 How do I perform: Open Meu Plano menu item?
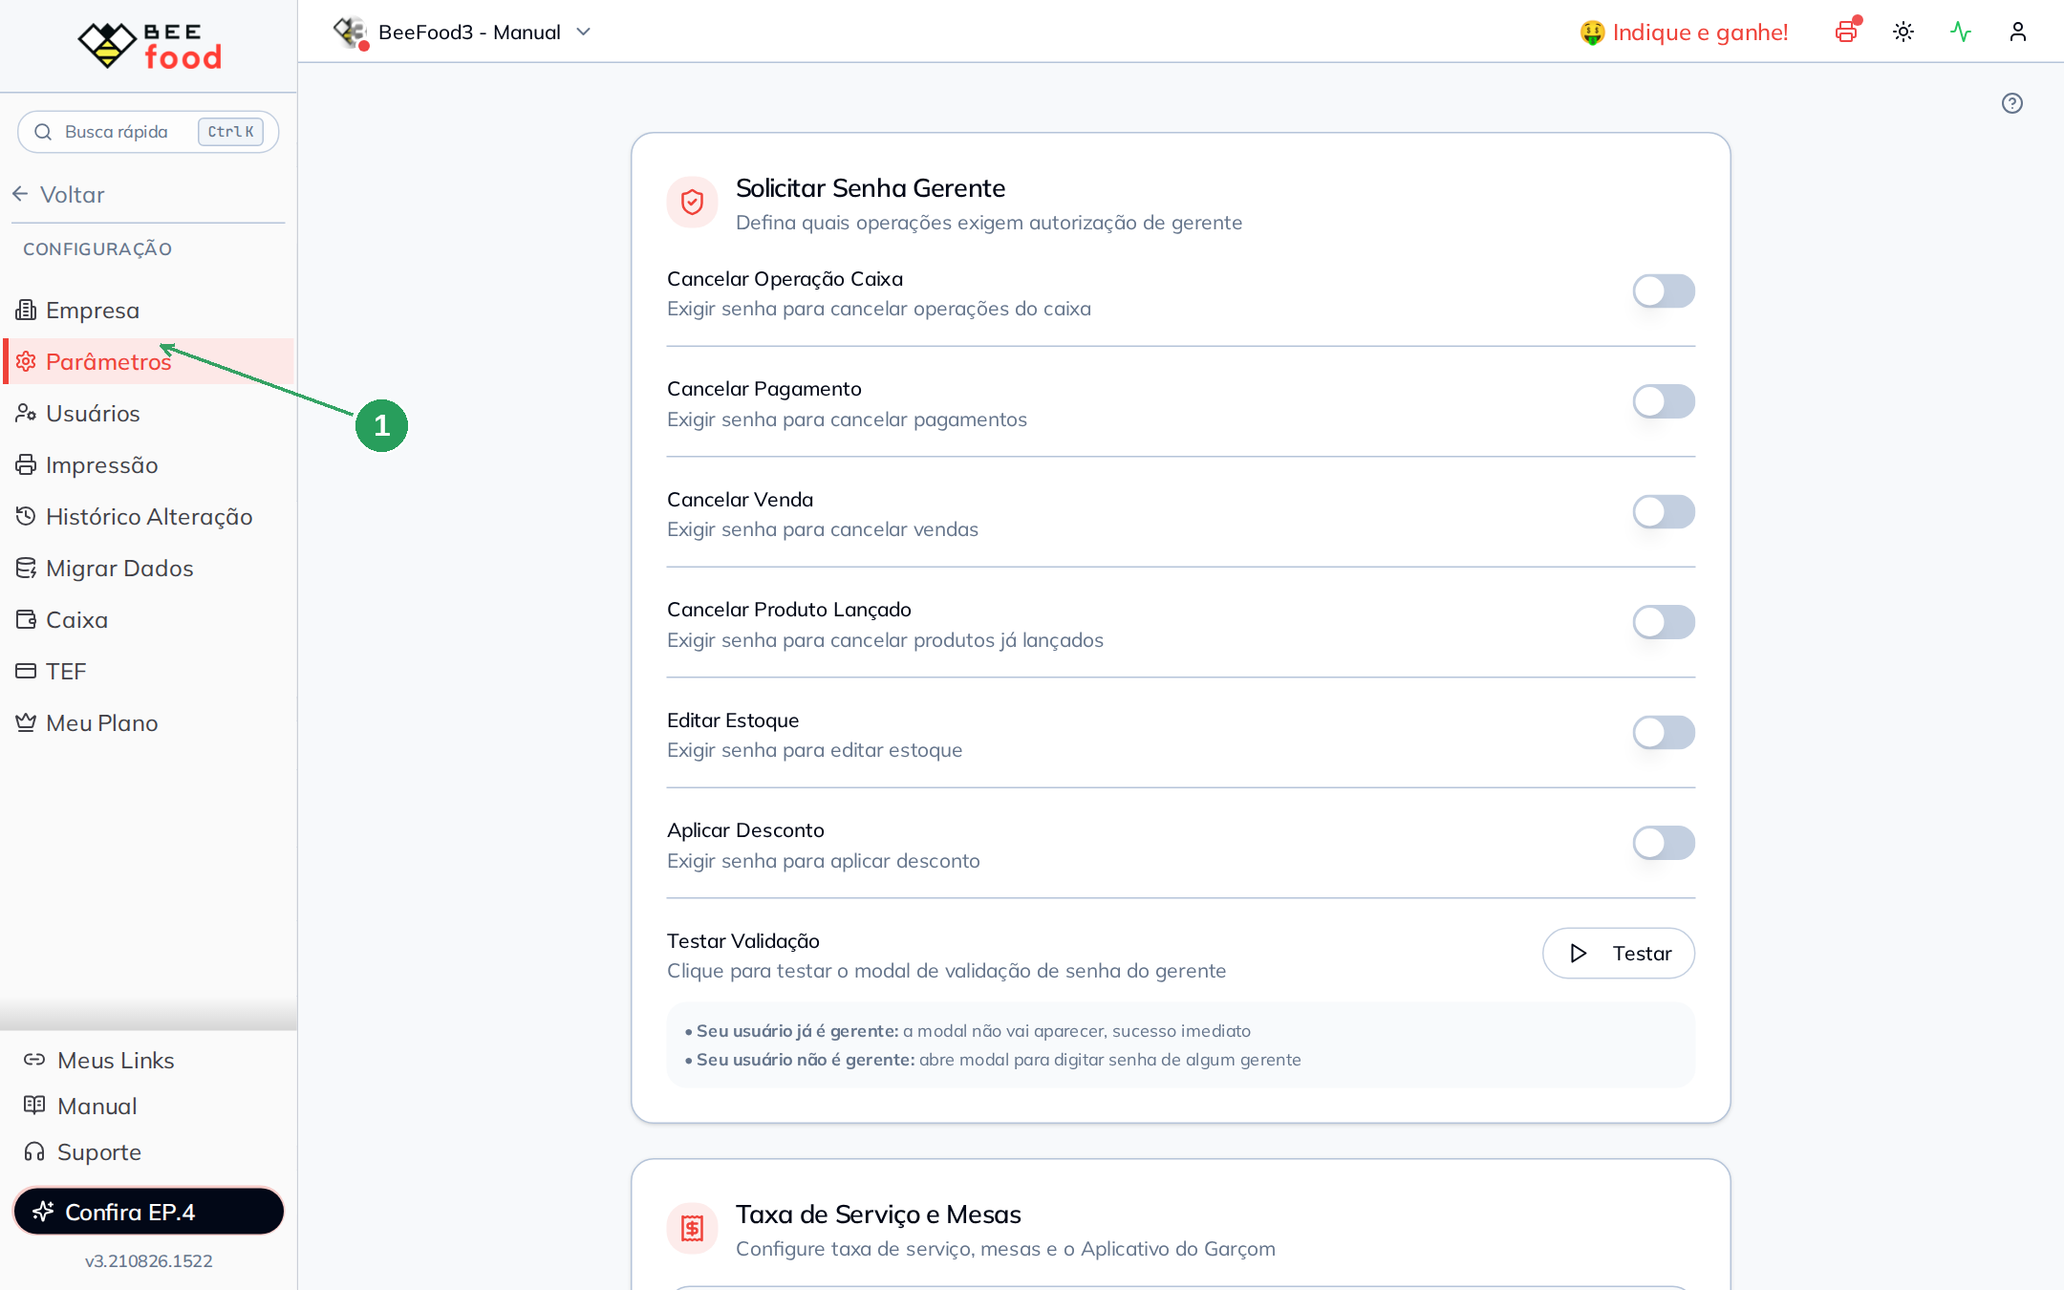[x=148, y=722]
